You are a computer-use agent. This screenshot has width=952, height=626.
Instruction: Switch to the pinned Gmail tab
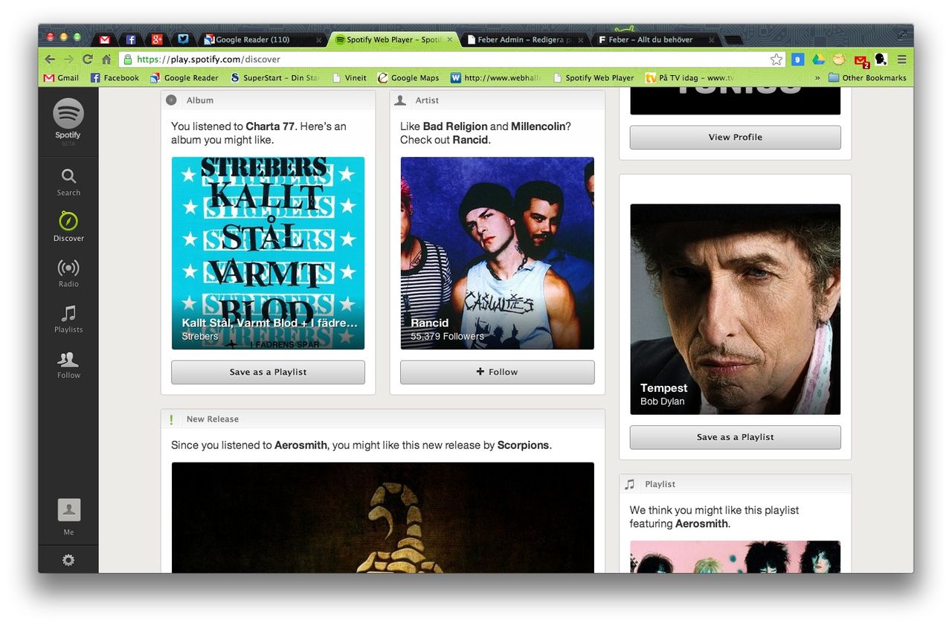(x=105, y=39)
